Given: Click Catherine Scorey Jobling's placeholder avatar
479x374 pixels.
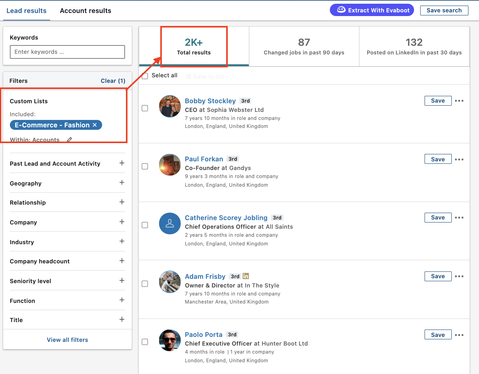Looking at the screenshot, I should click(170, 223).
